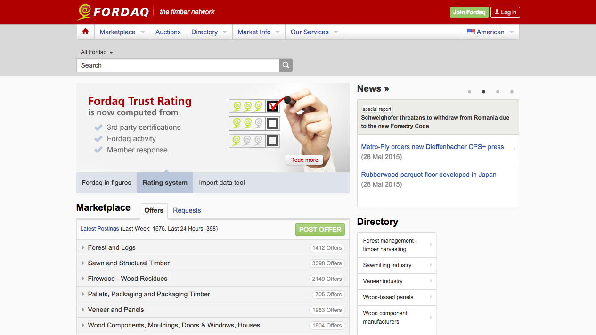Click the 705 Offers badge
The image size is (596, 335).
click(x=328, y=295)
